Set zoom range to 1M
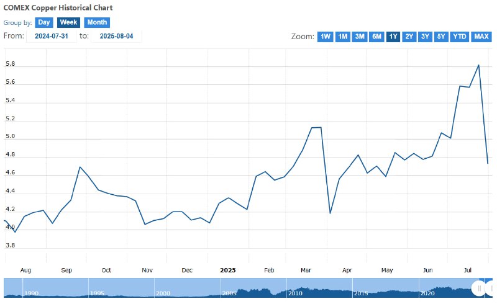 click(x=343, y=37)
